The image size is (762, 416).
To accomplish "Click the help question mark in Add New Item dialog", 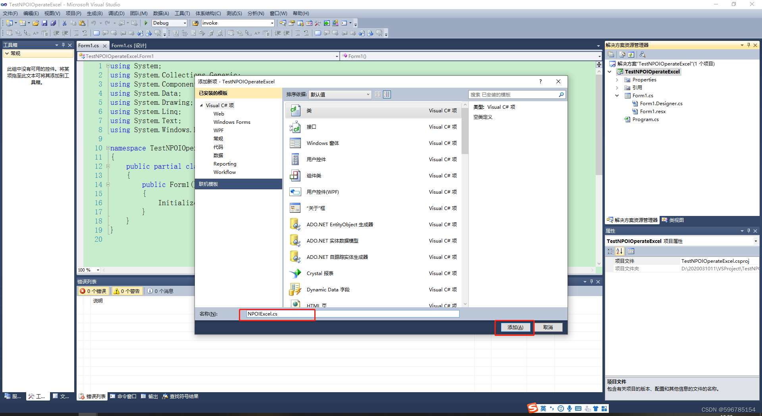I will 540,81.
